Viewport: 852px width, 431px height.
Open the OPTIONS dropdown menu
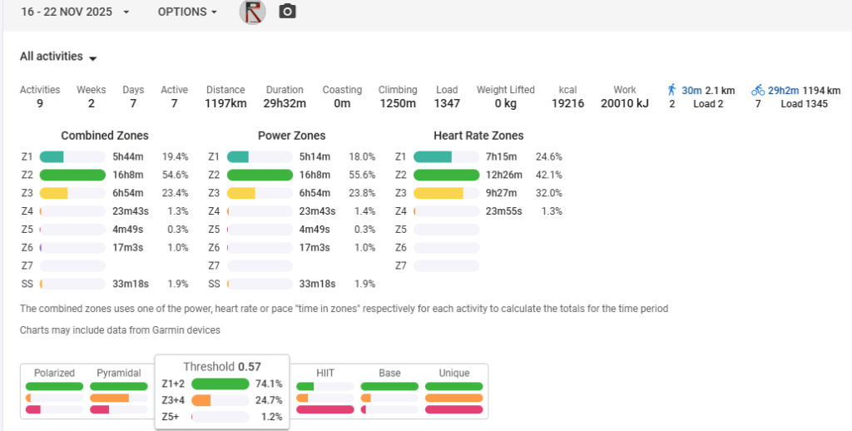click(x=187, y=12)
